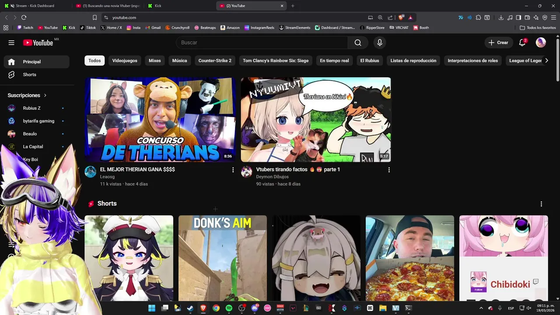
Task: Reload the page
Action: click(x=24, y=17)
